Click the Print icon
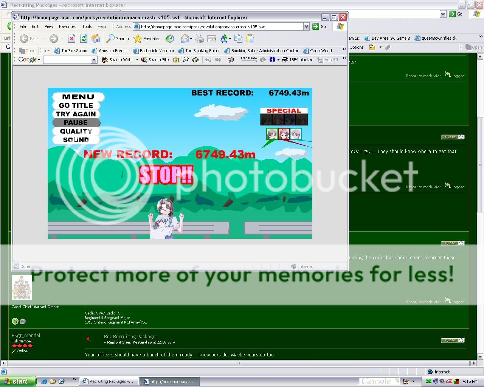The width and height of the screenshot is (484, 387). coord(200,39)
